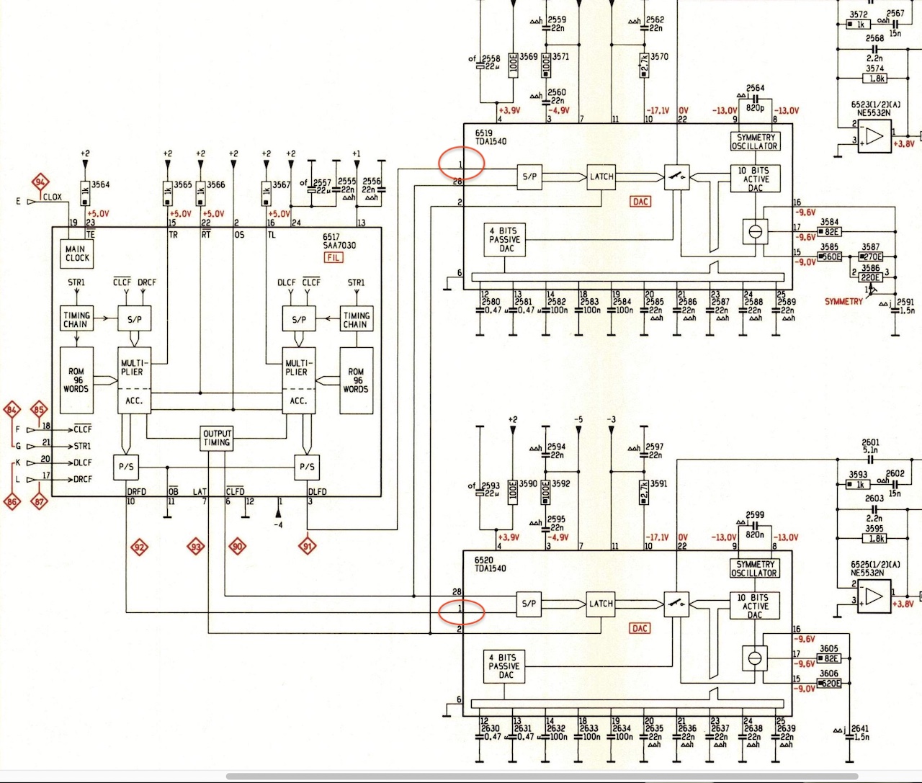Screen dimensions: 922x783
Task: Click the red SYMMETRY trimmer label
Action: click(x=843, y=302)
